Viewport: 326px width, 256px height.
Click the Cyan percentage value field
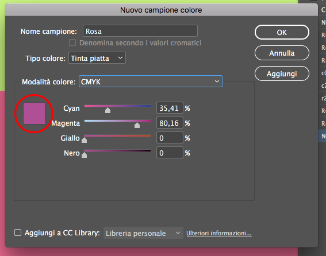tap(170, 108)
